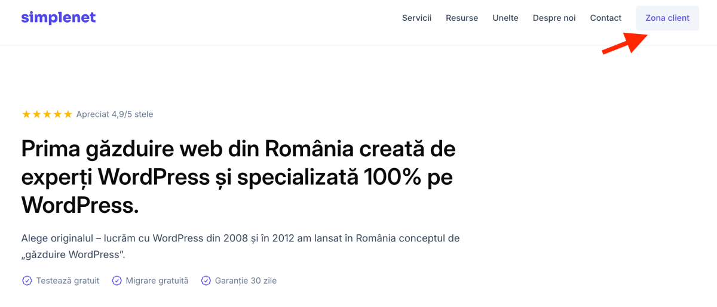Open the Servicii menu
717x307 pixels.
point(416,18)
